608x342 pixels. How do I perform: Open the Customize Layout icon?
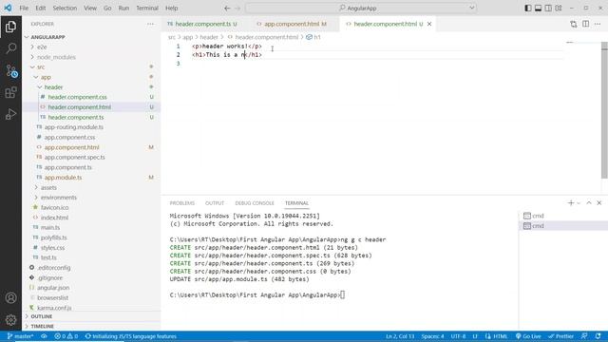(559, 9)
